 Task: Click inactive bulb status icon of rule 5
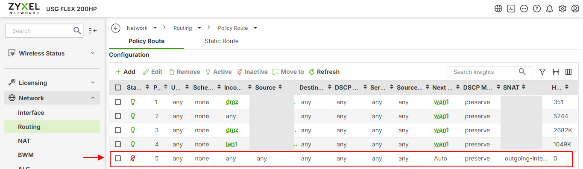tap(133, 158)
